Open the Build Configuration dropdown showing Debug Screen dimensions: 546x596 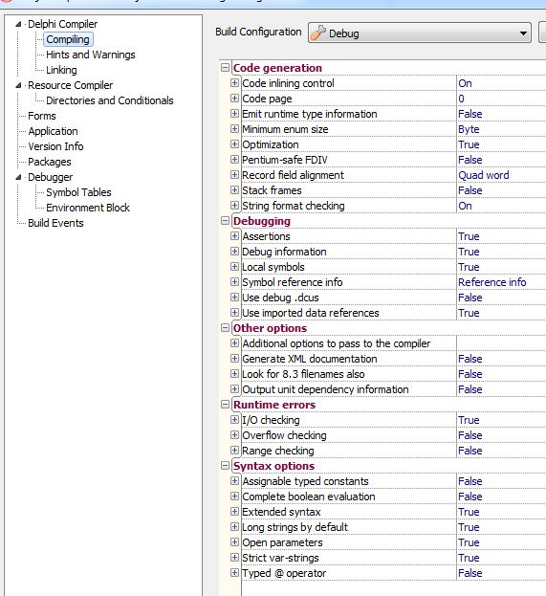click(x=420, y=33)
